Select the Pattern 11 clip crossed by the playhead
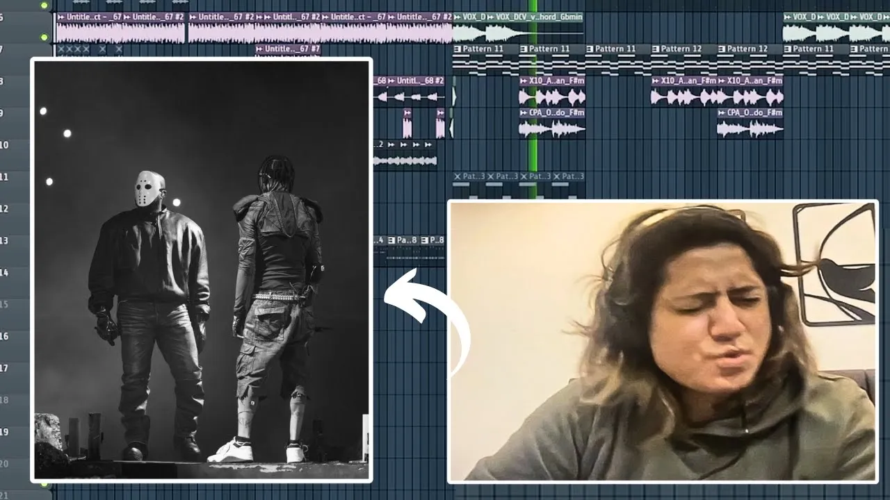 tap(552, 59)
